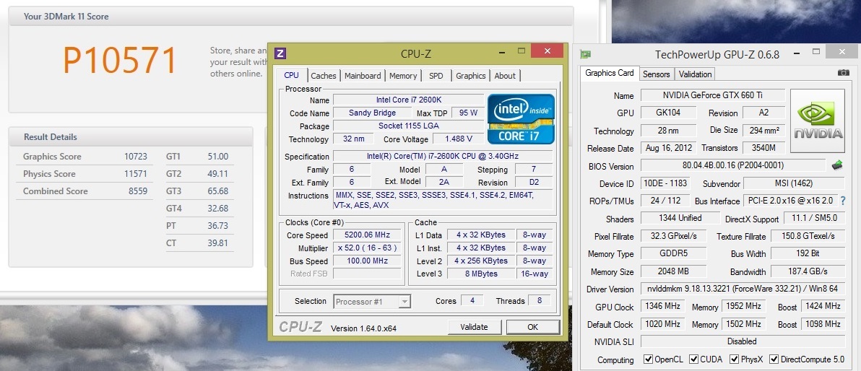
Task: Click the Core Voltage value 1.488 V
Action: point(459,139)
